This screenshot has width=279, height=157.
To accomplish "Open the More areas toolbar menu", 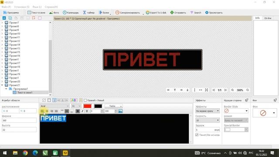I will 104,13.
